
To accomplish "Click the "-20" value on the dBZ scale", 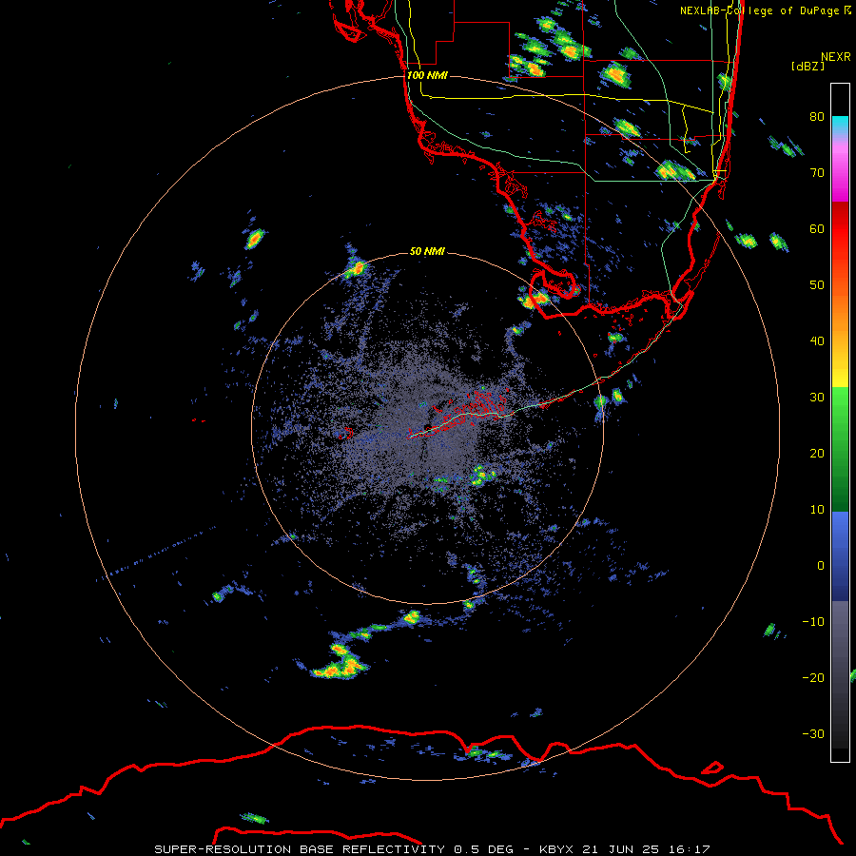I will (x=813, y=678).
